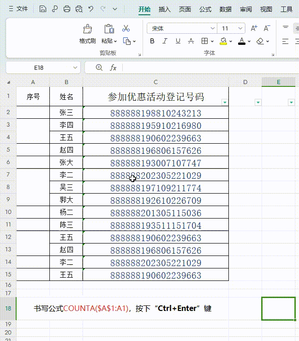This screenshot has height=341, width=299.
Task: Toggle Italic formatting
Action: [165, 41]
